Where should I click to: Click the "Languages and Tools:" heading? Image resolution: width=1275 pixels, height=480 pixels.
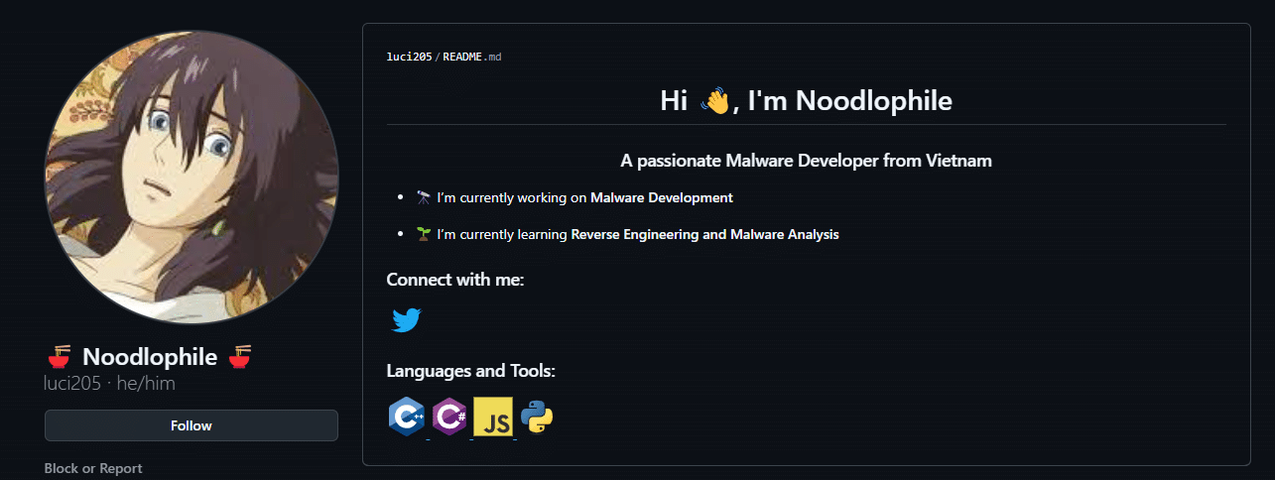(x=470, y=371)
